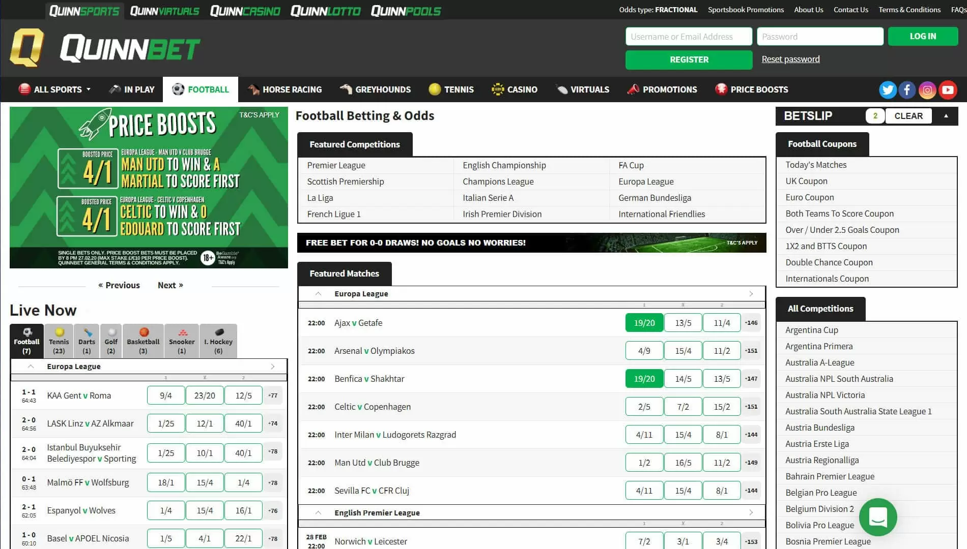Open the Facebook social icon
This screenshot has height=549, width=967.
[907, 90]
